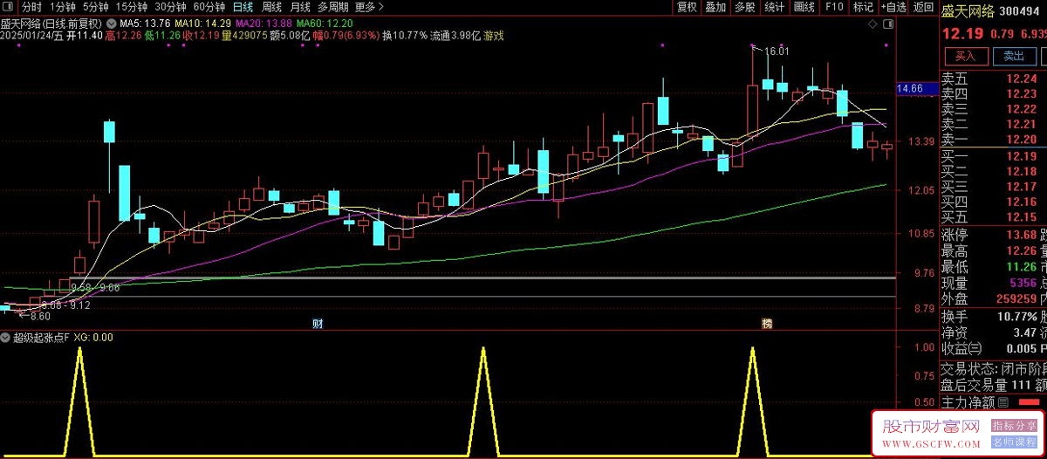
Task: Click the 超级起涨点F indicator name
Action: pyautogui.click(x=41, y=337)
